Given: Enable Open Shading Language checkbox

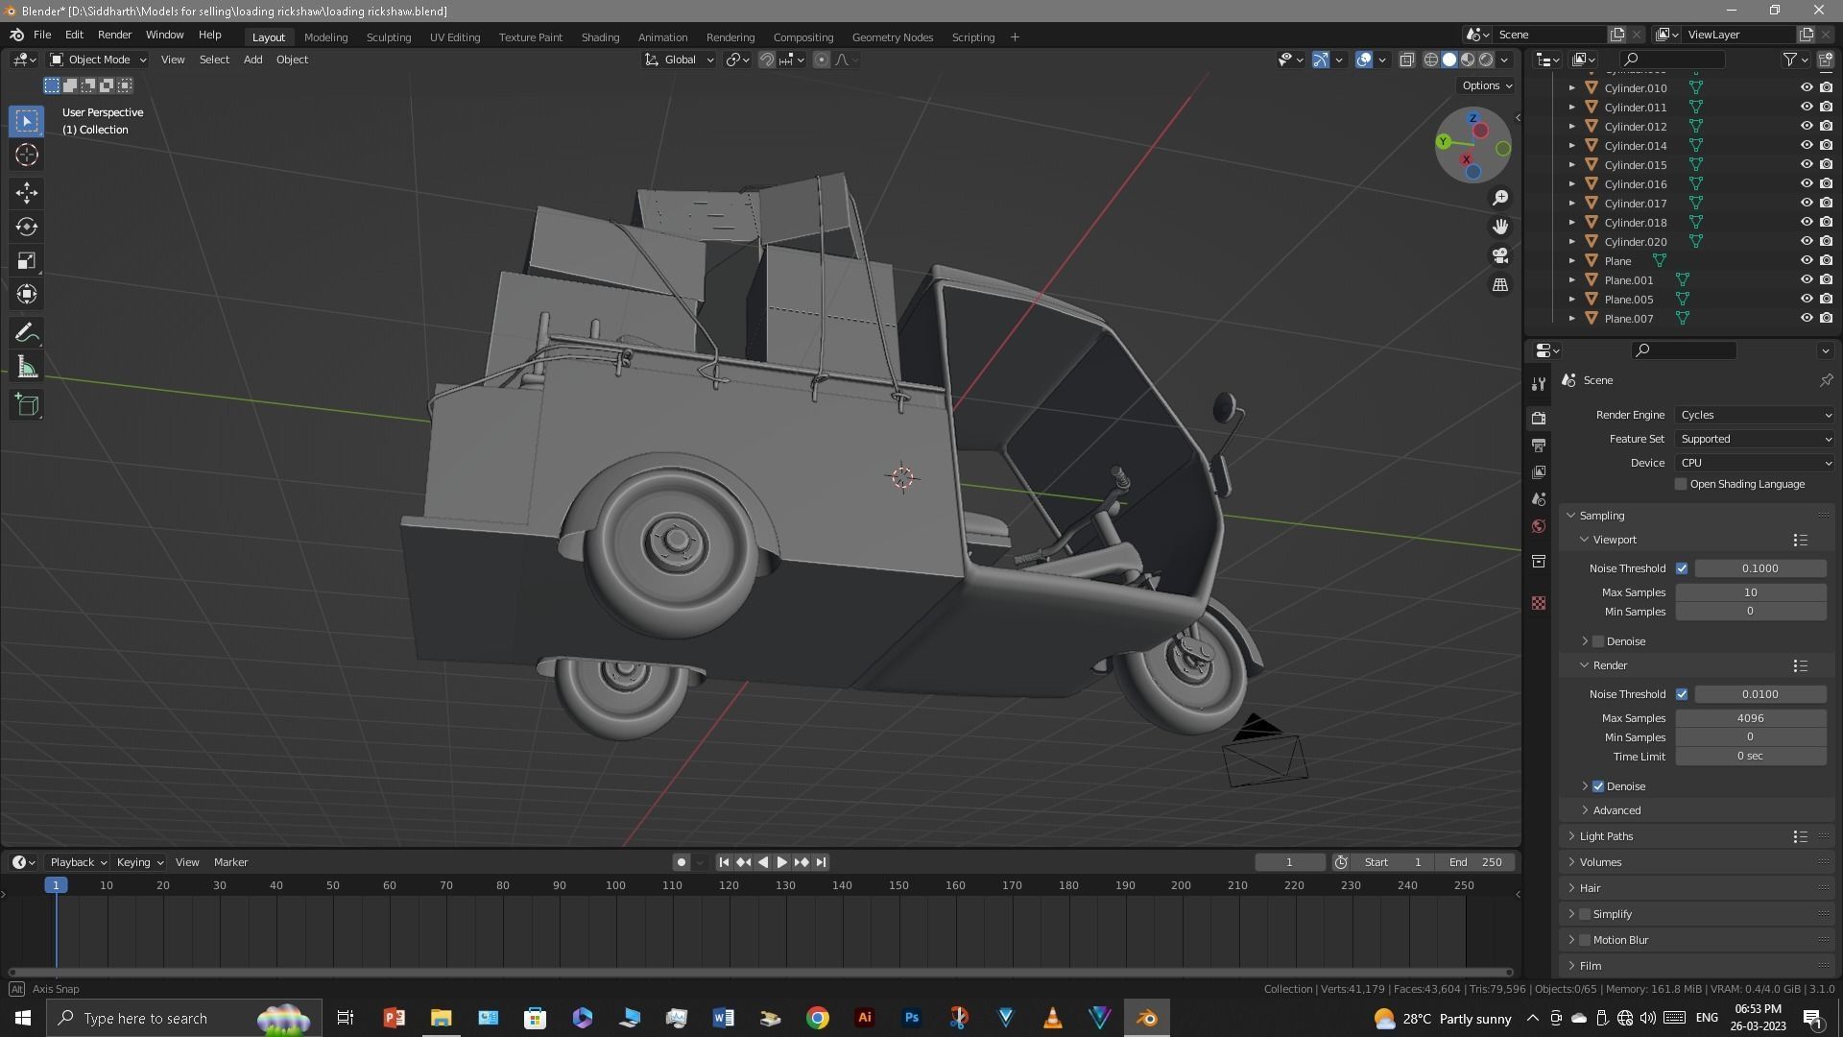Looking at the screenshot, I should pos(1681,484).
